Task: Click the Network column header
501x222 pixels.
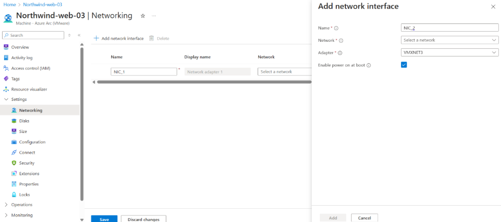Action: coord(266,57)
